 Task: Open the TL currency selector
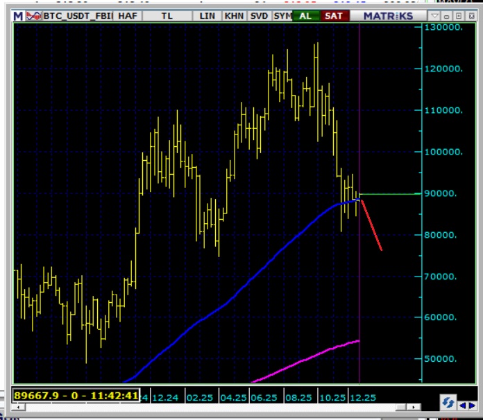(167, 15)
